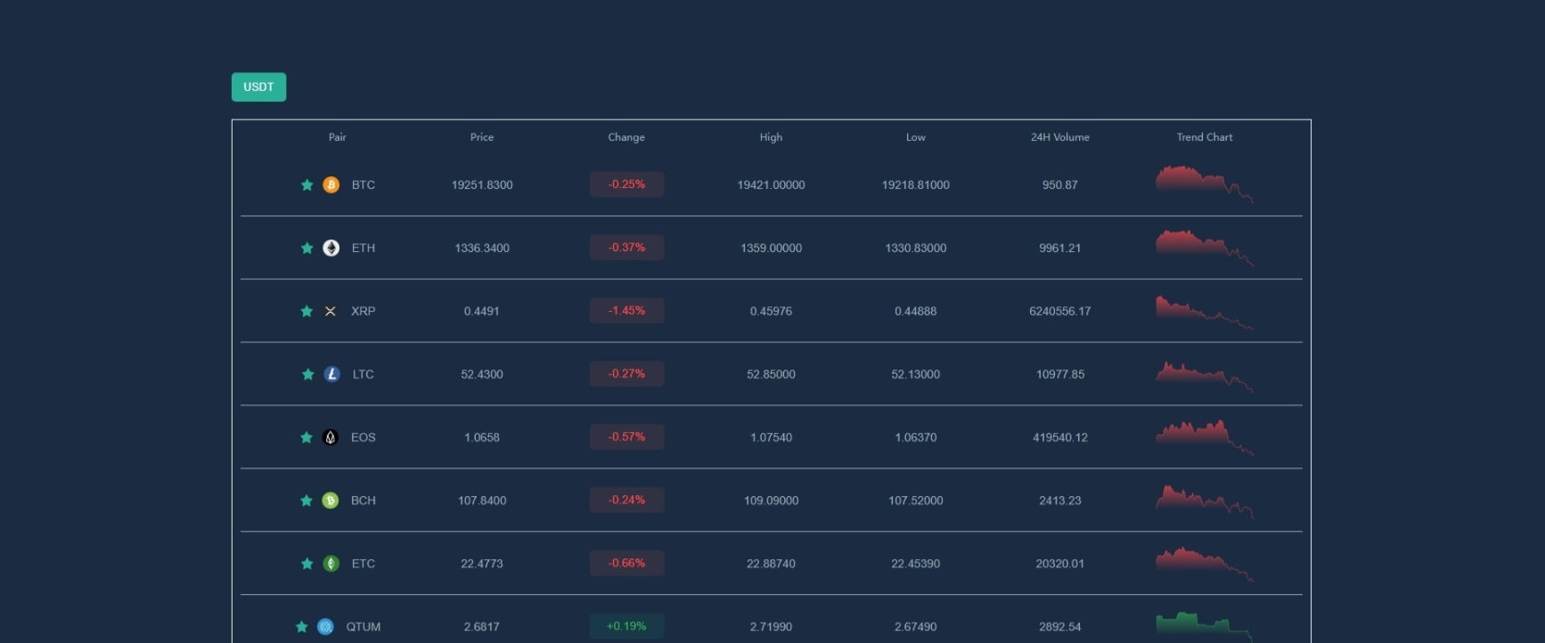Click the XRP coin icon

331,312
